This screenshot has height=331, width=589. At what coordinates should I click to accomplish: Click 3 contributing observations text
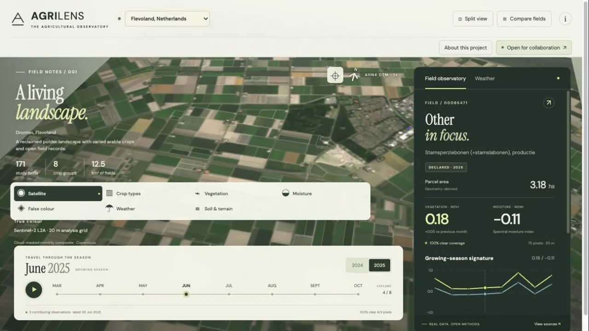coord(64,312)
